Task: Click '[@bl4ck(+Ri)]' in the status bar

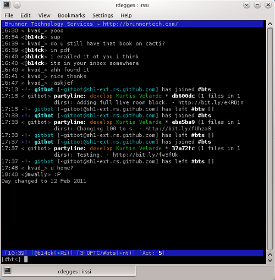Action: [x=52, y=253]
